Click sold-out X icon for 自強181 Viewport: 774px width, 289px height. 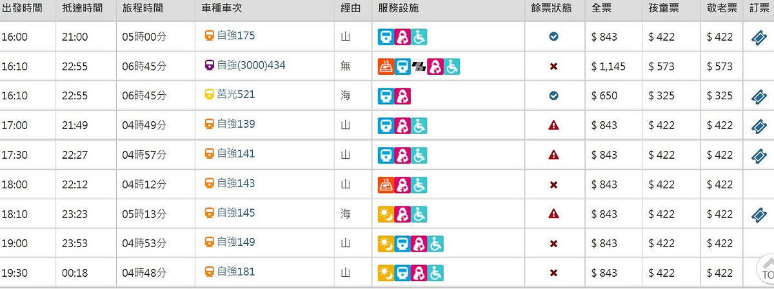point(553,273)
